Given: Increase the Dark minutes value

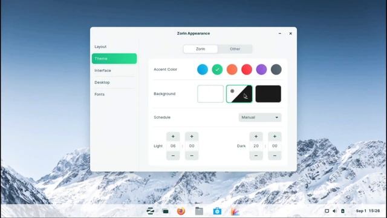Looking at the screenshot, I should point(275,136).
